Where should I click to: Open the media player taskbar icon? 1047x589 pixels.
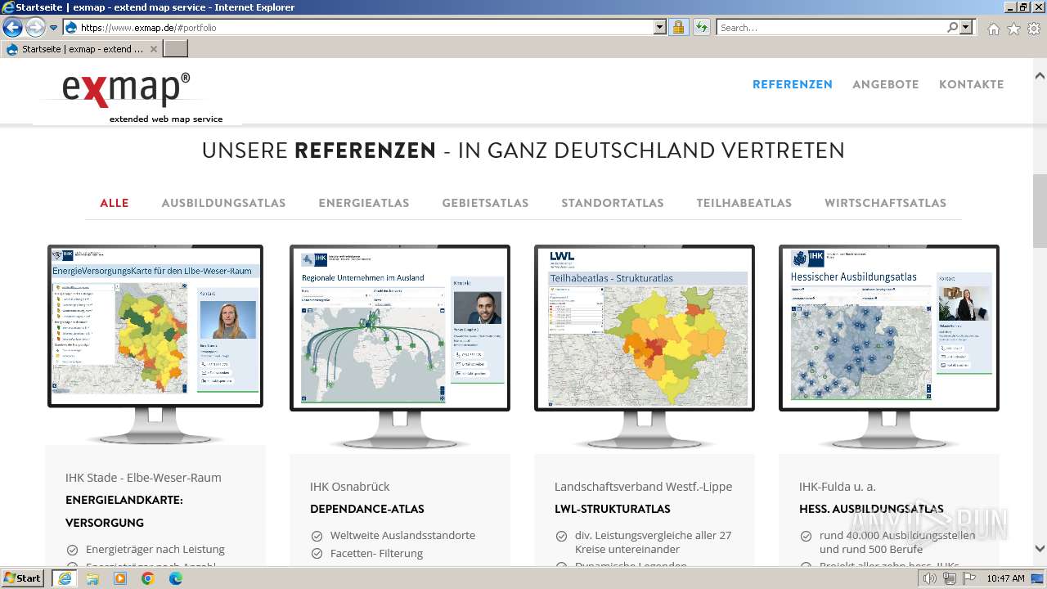pyautogui.click(x=120, y=578)
